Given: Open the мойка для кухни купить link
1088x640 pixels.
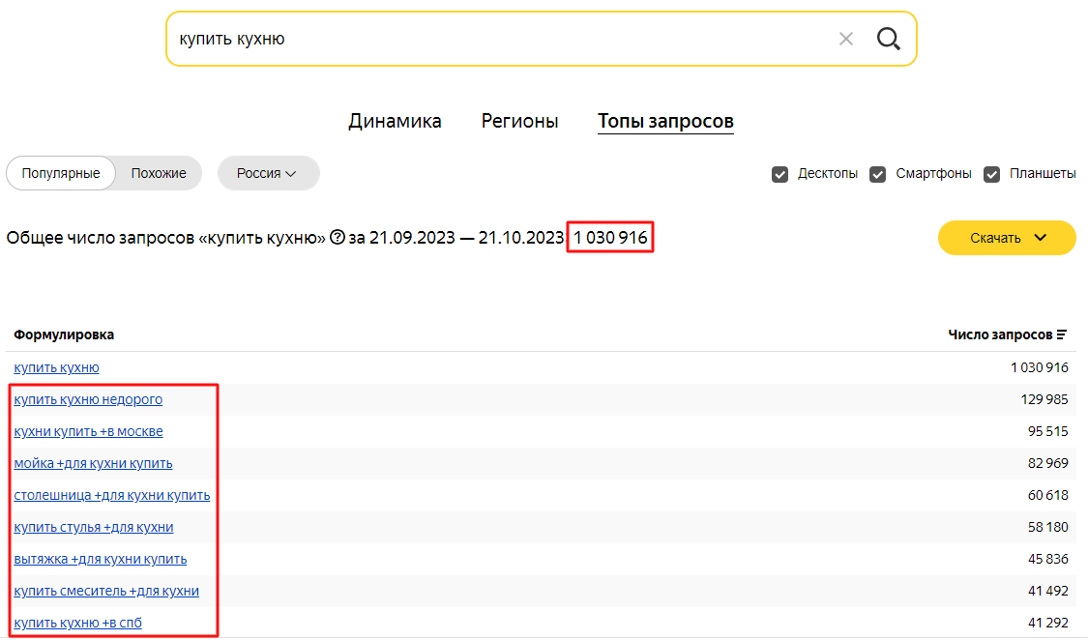Looking at the screenshot, I should (x=93, y=463).
